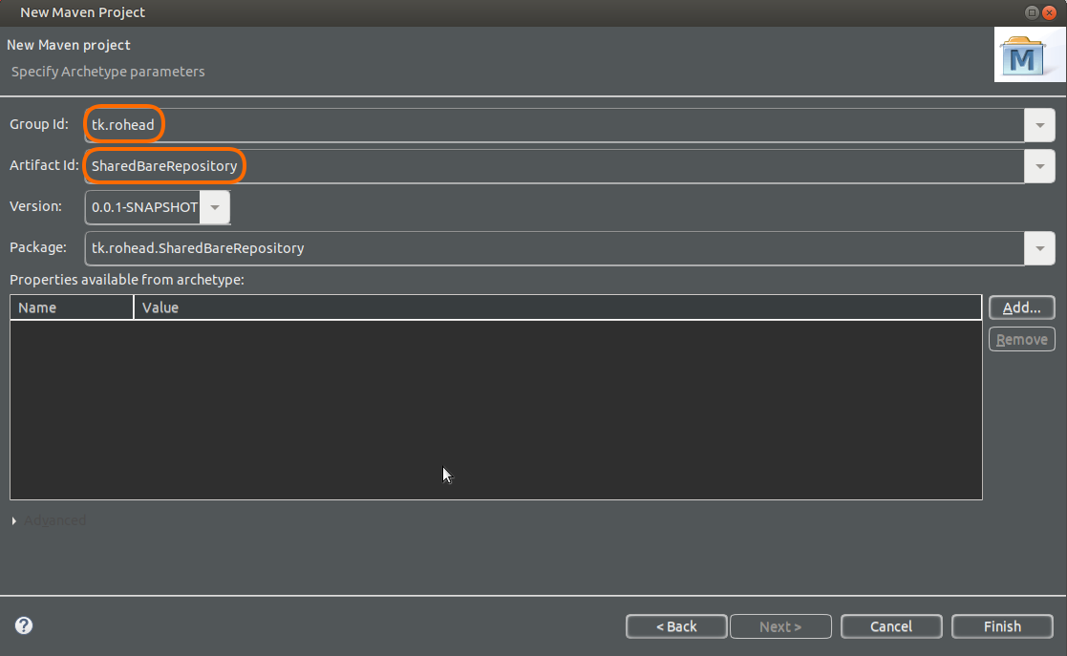The width and height of the screenshot is (1067, 656).
Task: Expand the Advanced section
Action: coord(14,520)
